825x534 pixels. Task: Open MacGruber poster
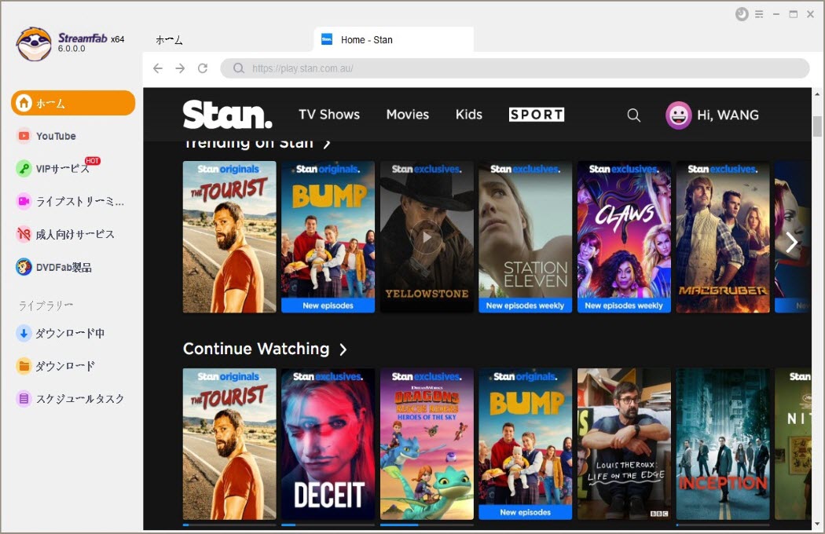(722, 236)
